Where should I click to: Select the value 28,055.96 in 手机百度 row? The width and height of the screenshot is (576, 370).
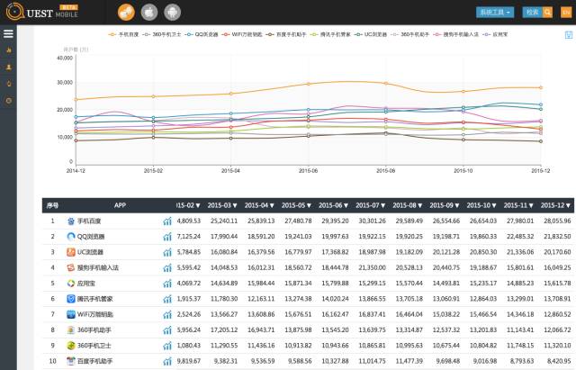(557, 221)
